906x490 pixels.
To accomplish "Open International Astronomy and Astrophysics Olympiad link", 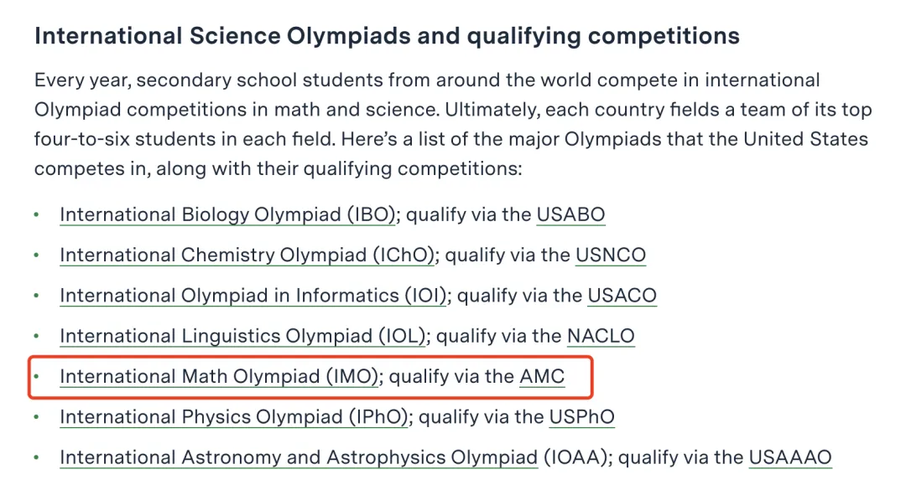I will pos(299,457).
